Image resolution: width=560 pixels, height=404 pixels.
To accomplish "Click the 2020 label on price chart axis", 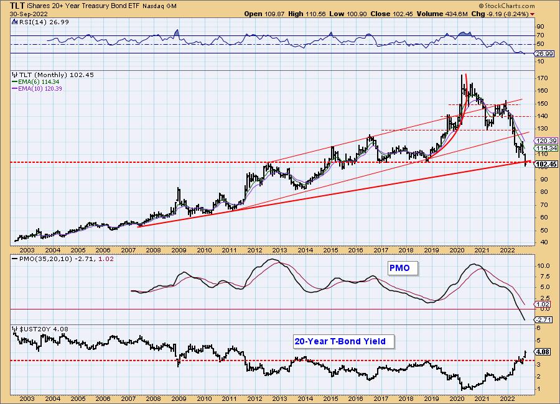I will [456, 250].
